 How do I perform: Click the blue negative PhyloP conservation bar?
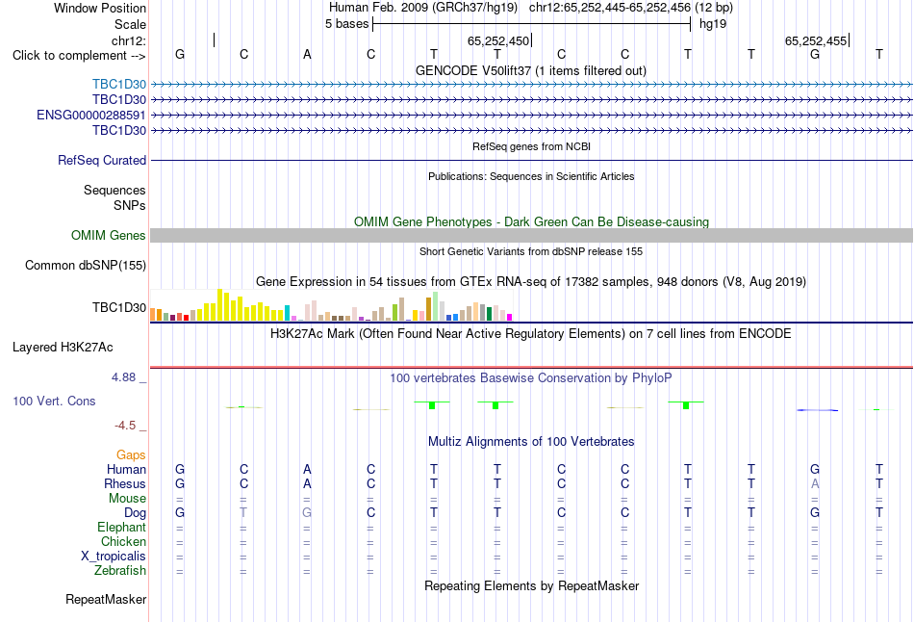(x=817, y=410)
